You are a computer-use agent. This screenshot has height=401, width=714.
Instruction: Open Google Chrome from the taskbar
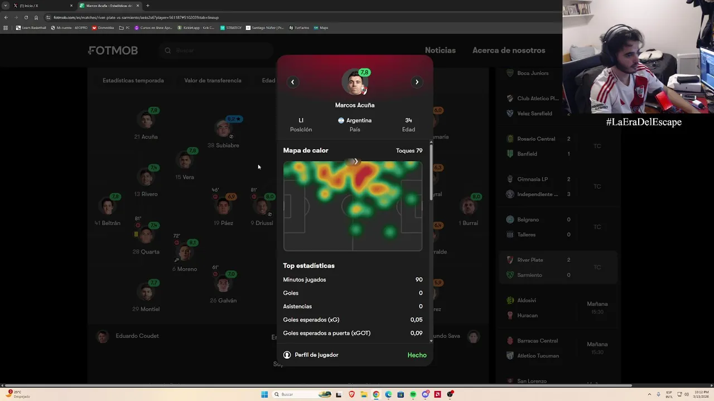pyautogui.click(x=376, y=394)
